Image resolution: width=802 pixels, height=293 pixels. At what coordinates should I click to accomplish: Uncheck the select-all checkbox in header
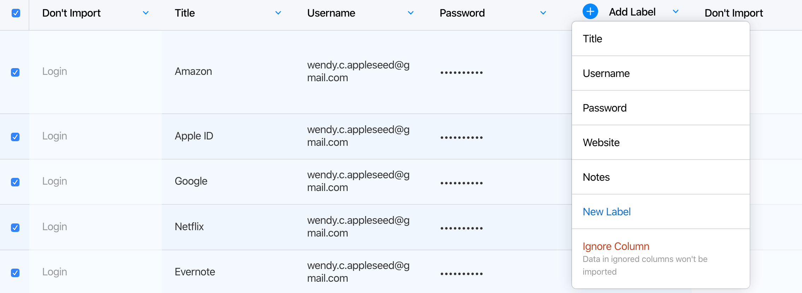click(15, 13)
